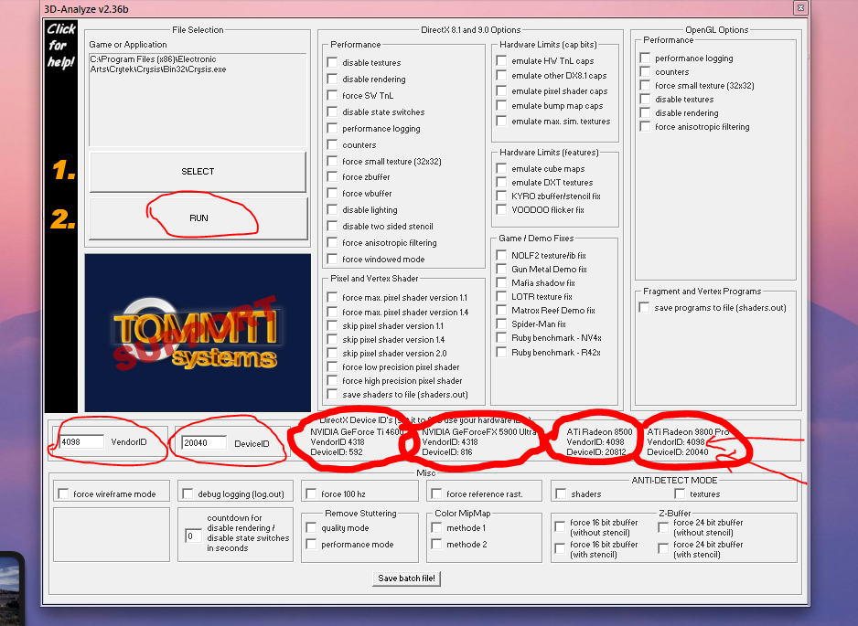Click the Game or Application path box
This screenshot has width=858, height=626.
pyautogui.click(x=198, y=100)
